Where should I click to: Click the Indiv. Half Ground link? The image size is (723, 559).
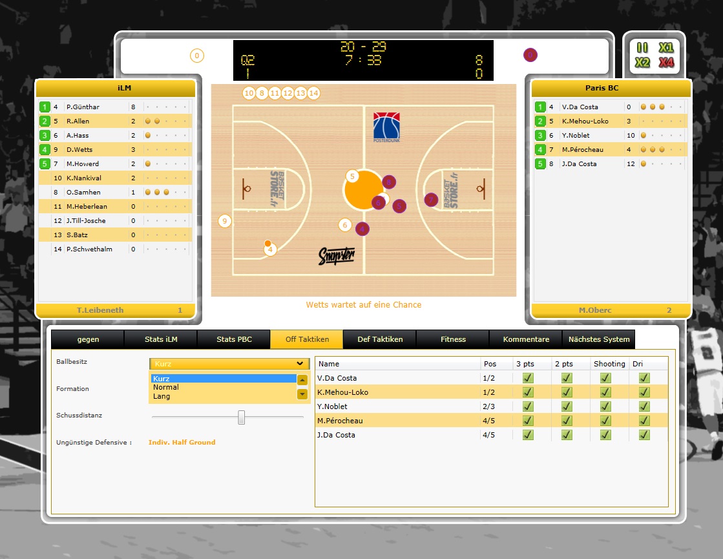tap(182, 443)
